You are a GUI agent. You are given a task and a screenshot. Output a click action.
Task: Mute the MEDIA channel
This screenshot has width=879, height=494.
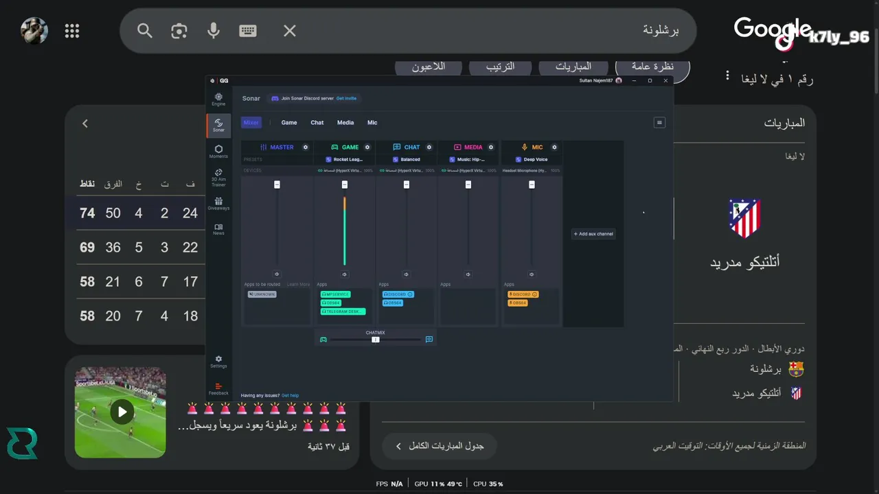tap(468, 274)
